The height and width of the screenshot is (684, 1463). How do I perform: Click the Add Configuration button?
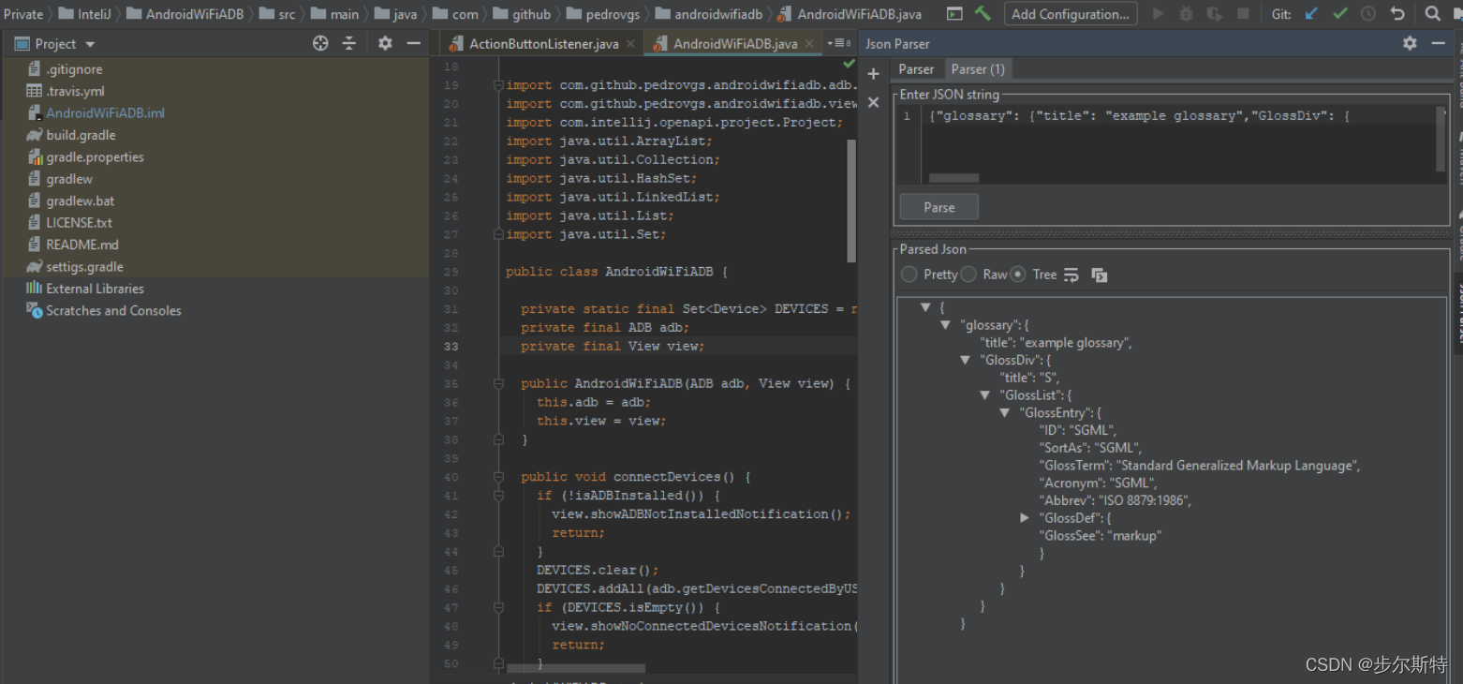pyautogui.click(x=1070, y=14)
